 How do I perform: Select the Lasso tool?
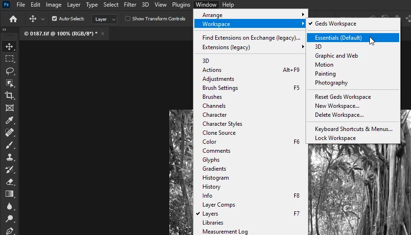tap(9, 71)
